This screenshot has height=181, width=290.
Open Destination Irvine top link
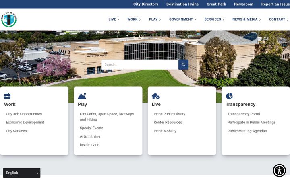coord(182,4)
